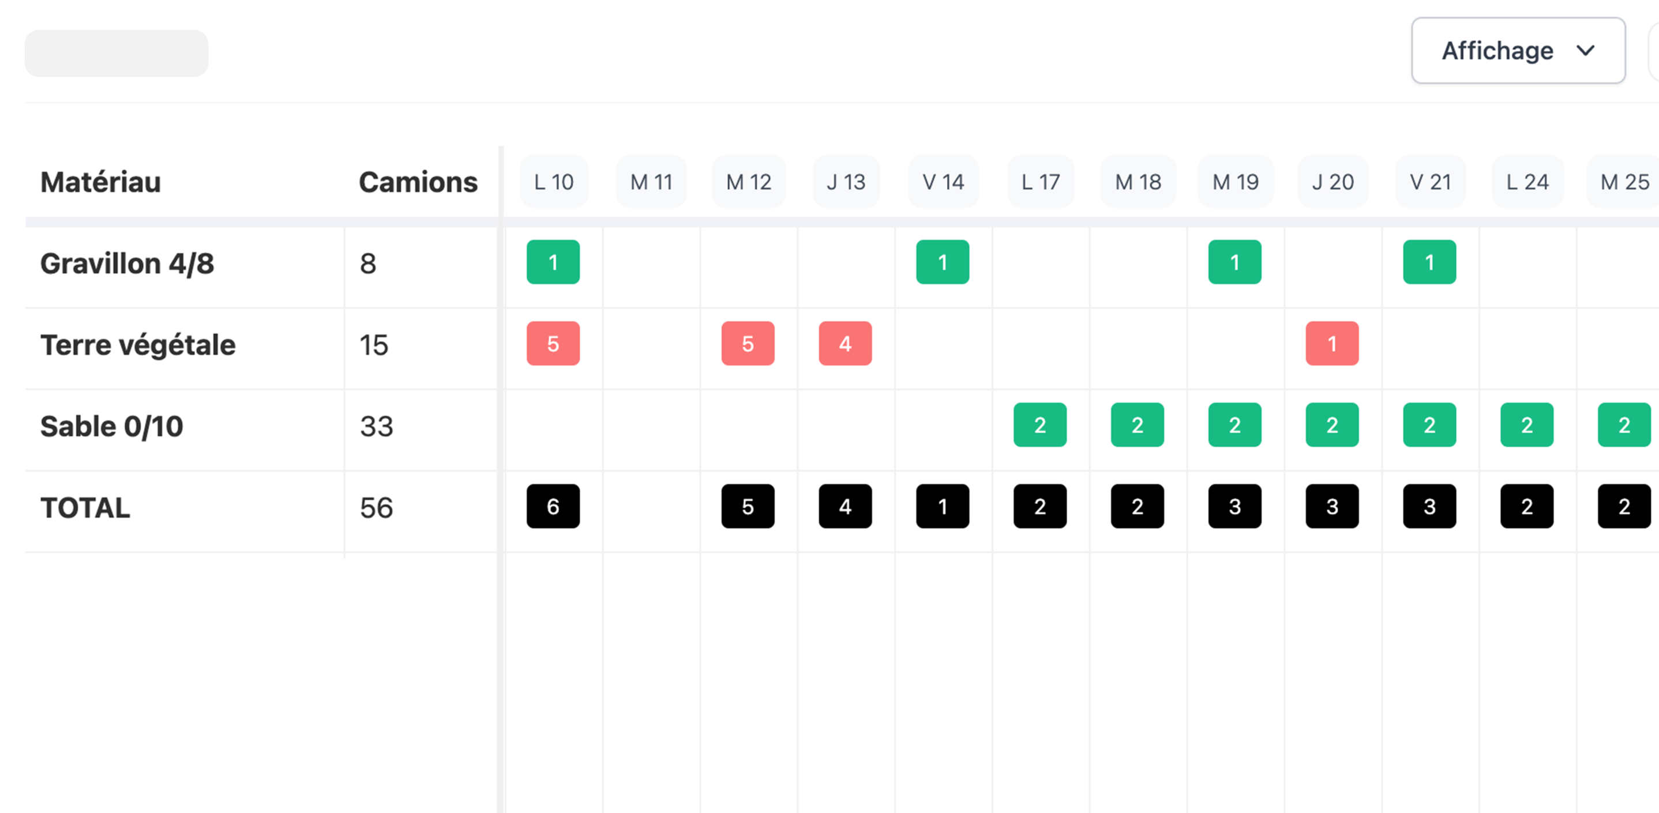
Task: Click green Gravillon 4/8 badge on L 10
Action: 553,262
